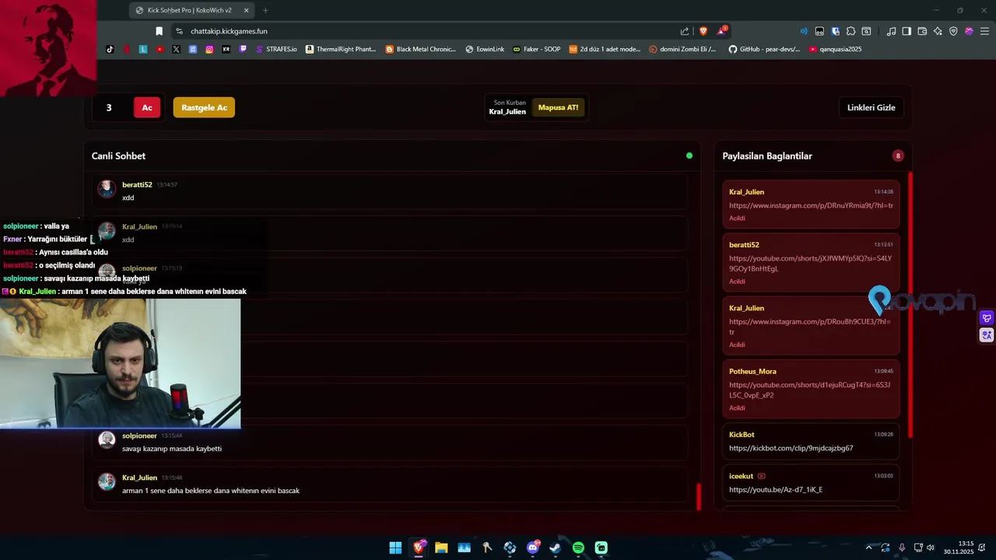Open Discord from the taskbar
The width and height of the screenshot is (996, 560).
pyautogui.click(x=533, y=548)
